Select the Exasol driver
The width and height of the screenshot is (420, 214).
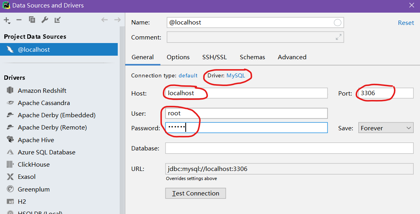[26, 177]
